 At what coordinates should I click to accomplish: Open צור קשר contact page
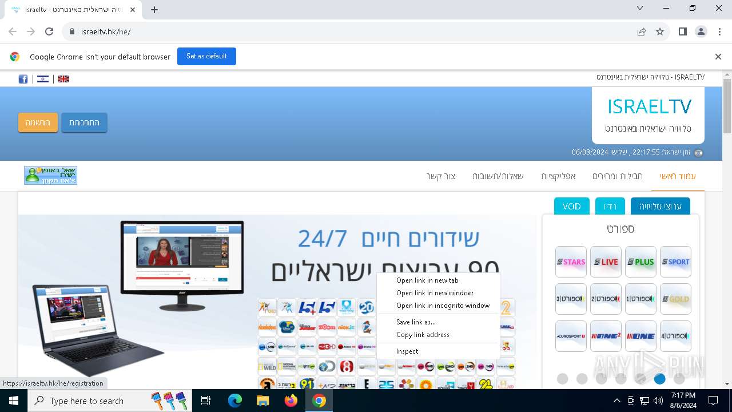tap(441, 176)
